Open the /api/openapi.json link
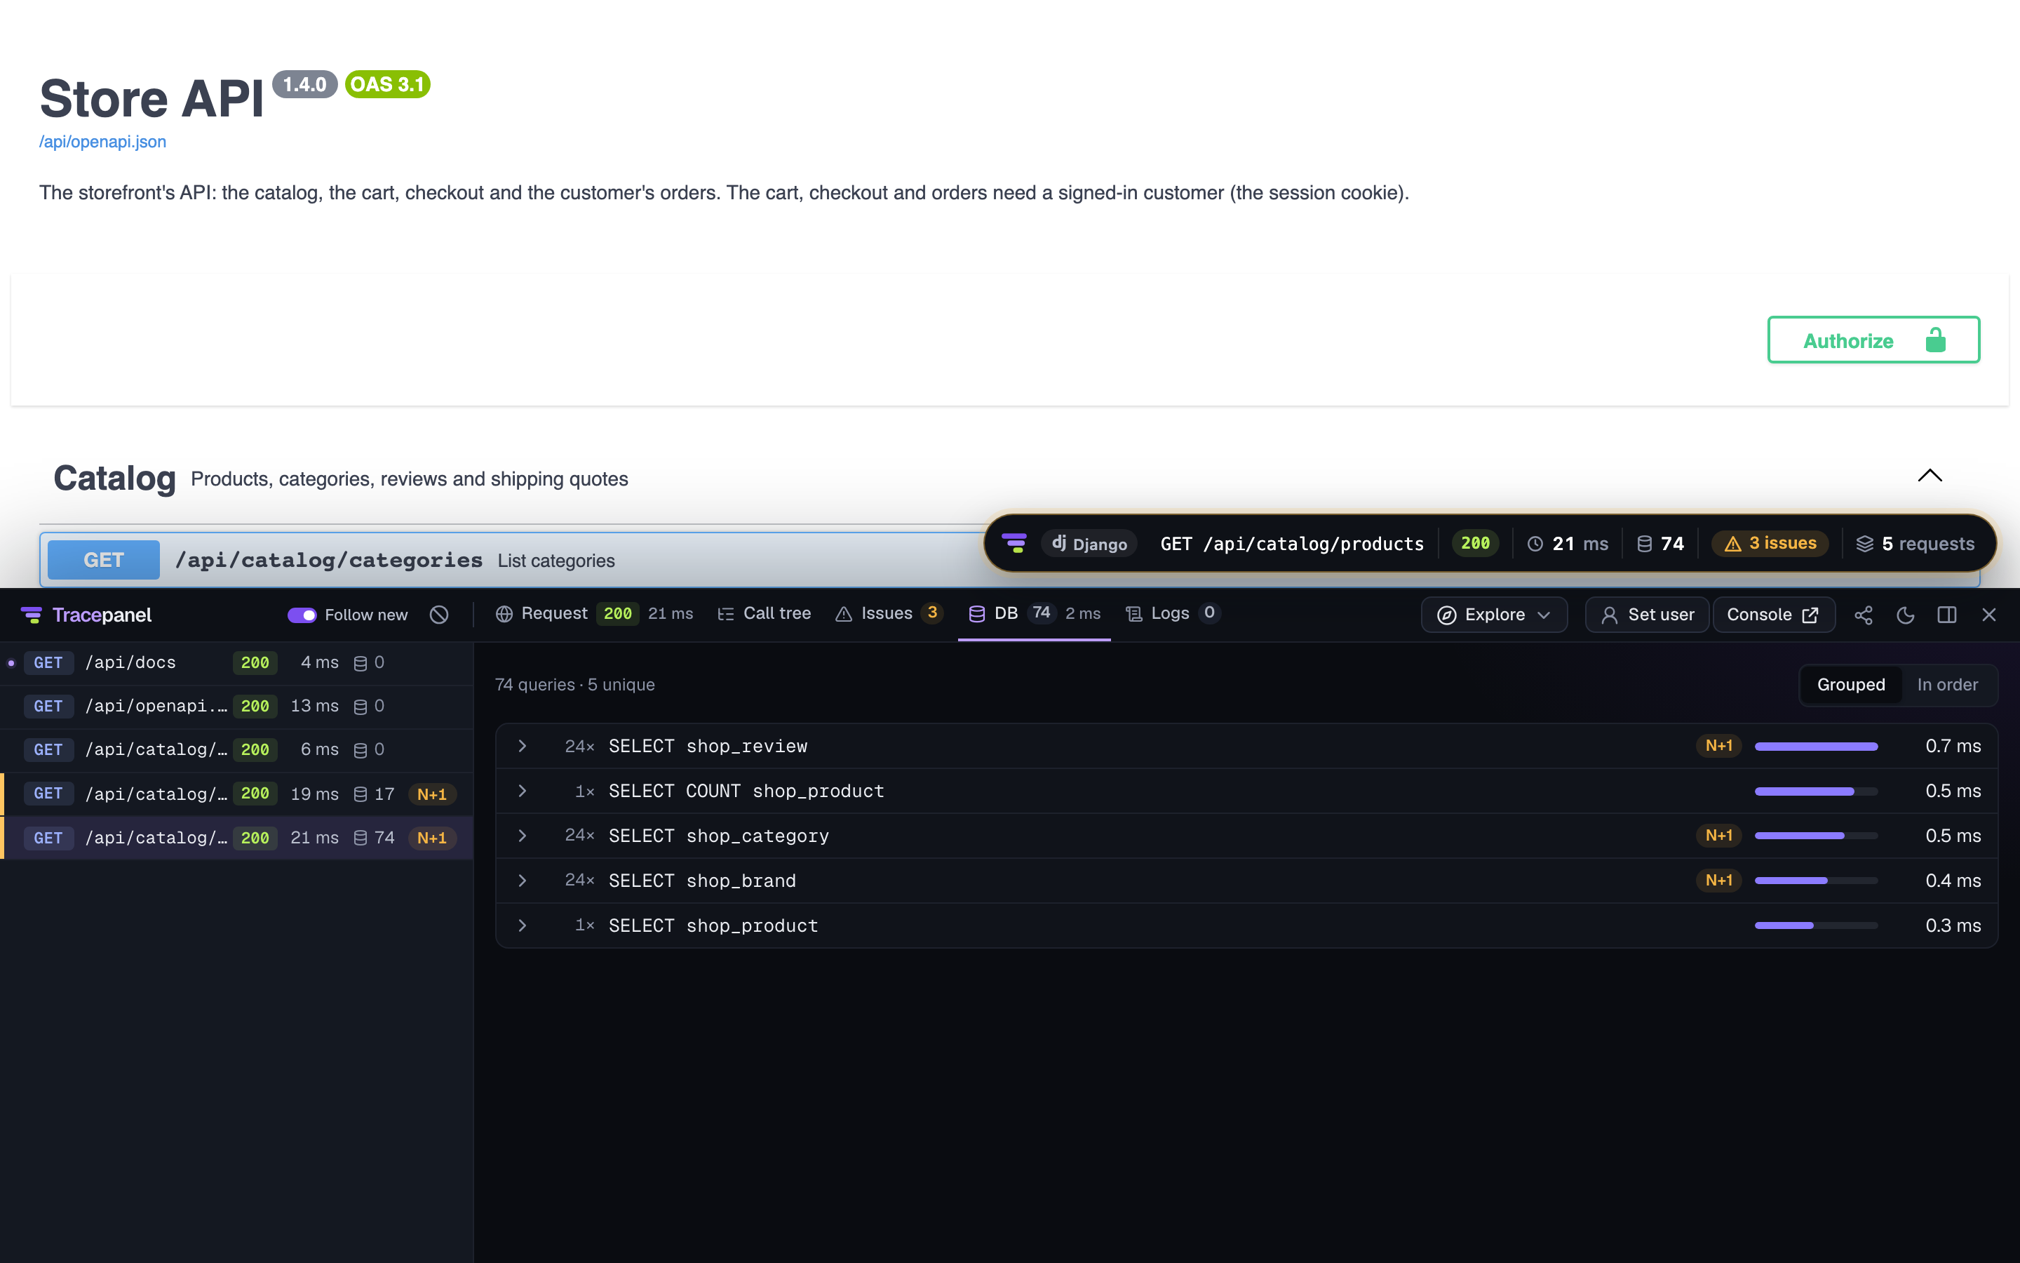2020x1263 pixels. [102, 141]
